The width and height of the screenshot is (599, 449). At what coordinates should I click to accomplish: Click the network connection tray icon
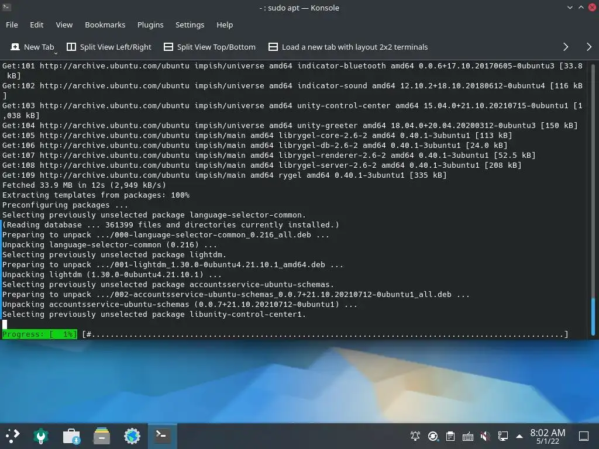click(x=502, y=436)
